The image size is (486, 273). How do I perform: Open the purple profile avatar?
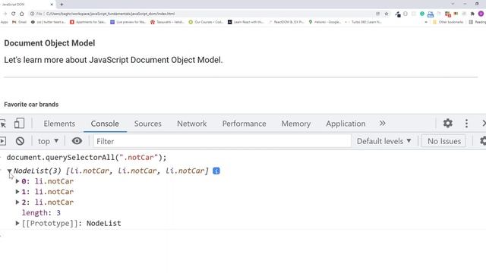point(481,14)
